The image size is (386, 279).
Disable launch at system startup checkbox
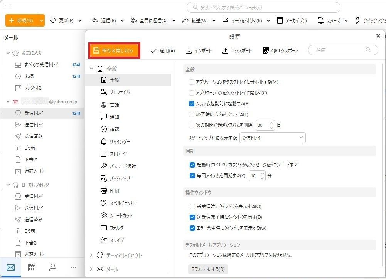(192, 104)
